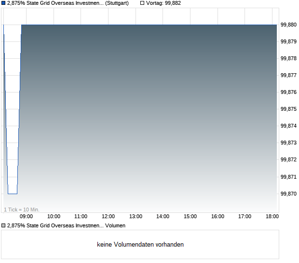Viewport: 299px width, 263px height.
Task: Click the 'keine Volumendaten vorhanden' message
Action: tap(140, 245)
